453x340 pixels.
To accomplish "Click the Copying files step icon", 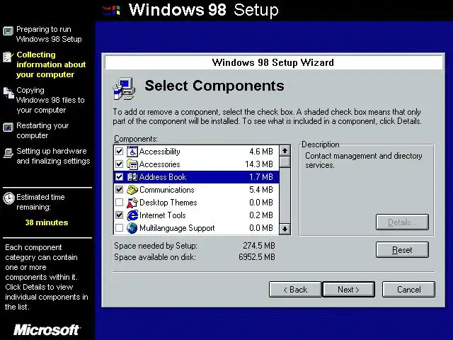I will [x=8, y=93].
